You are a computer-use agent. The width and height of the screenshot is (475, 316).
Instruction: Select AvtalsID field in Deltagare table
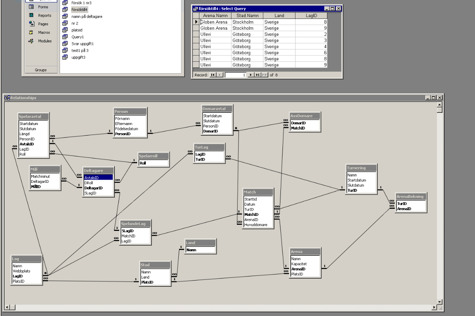[x=98, y=178]
